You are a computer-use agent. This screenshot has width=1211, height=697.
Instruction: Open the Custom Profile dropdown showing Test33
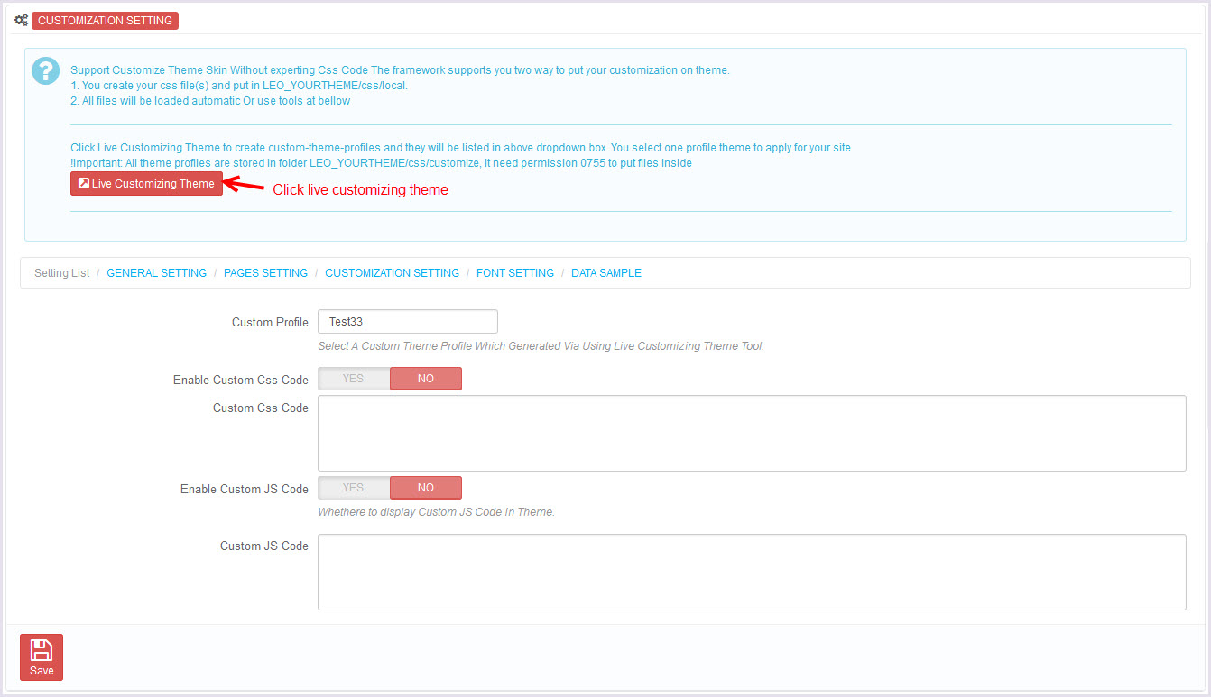407,322
